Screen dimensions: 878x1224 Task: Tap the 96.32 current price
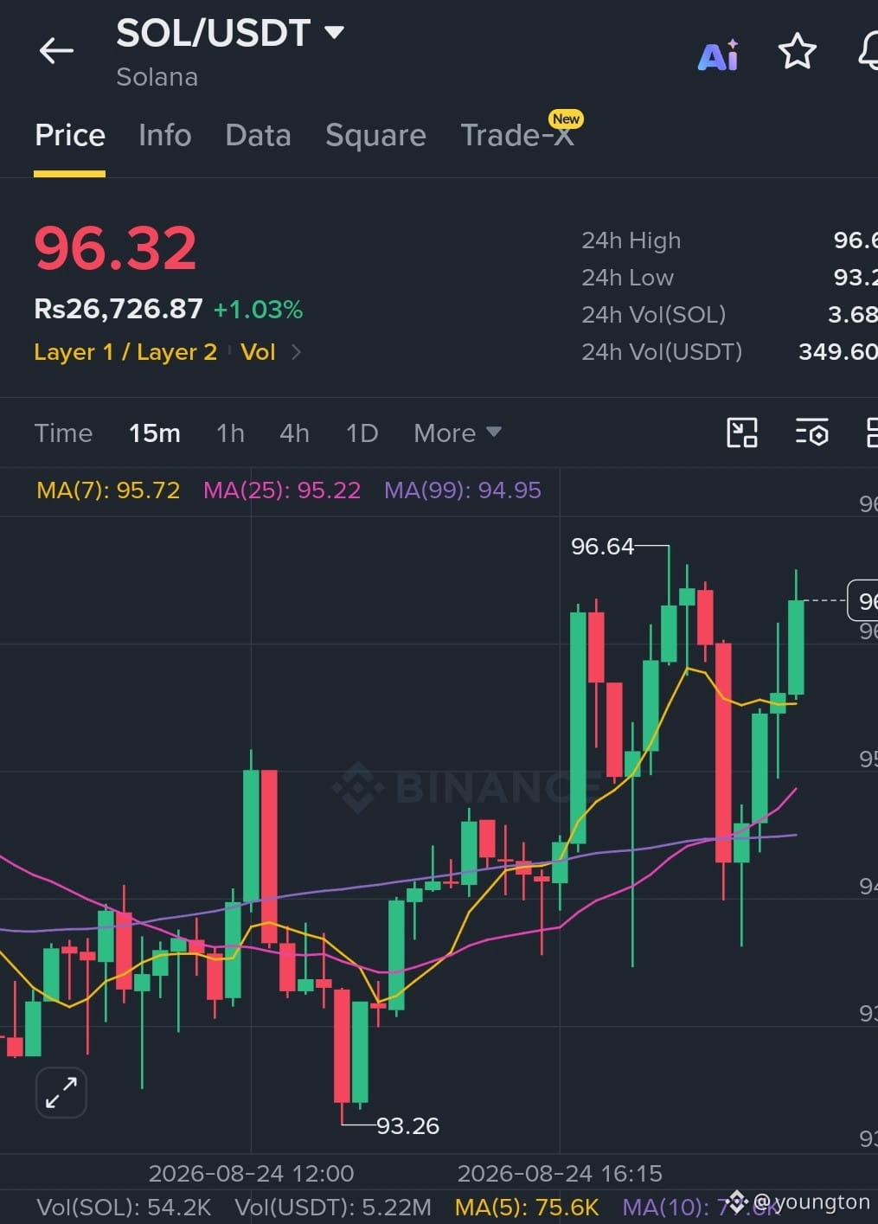pyautogui.click(x=115, y=248)
